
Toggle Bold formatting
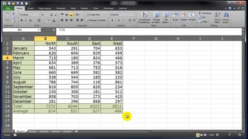pyautogui.click(x=22, y=20)
